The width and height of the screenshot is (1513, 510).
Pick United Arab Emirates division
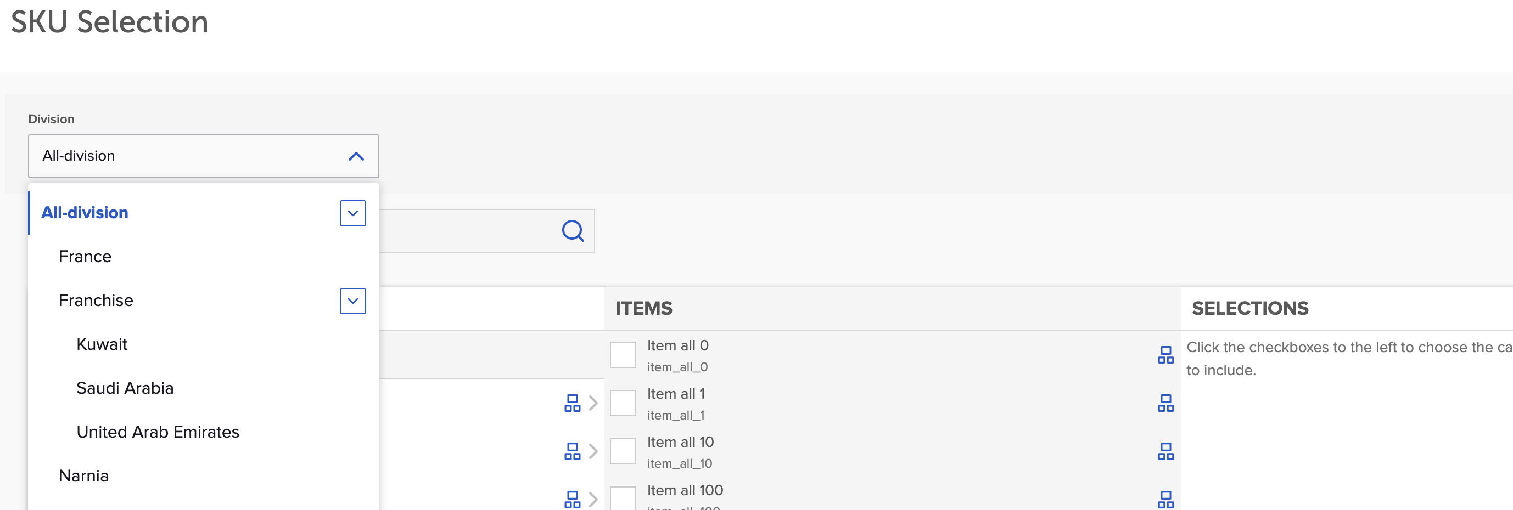(x=158, y=432)
